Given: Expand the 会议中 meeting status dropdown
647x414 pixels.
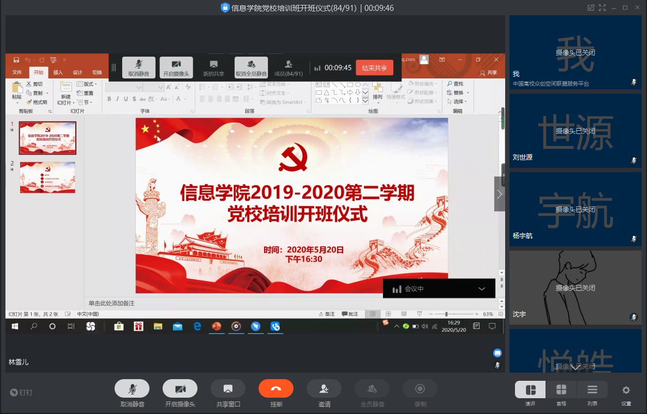Looking at the screenshot, I should 482,288.
